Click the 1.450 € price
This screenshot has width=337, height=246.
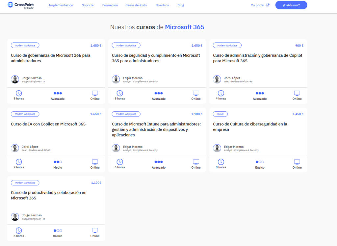298,114
